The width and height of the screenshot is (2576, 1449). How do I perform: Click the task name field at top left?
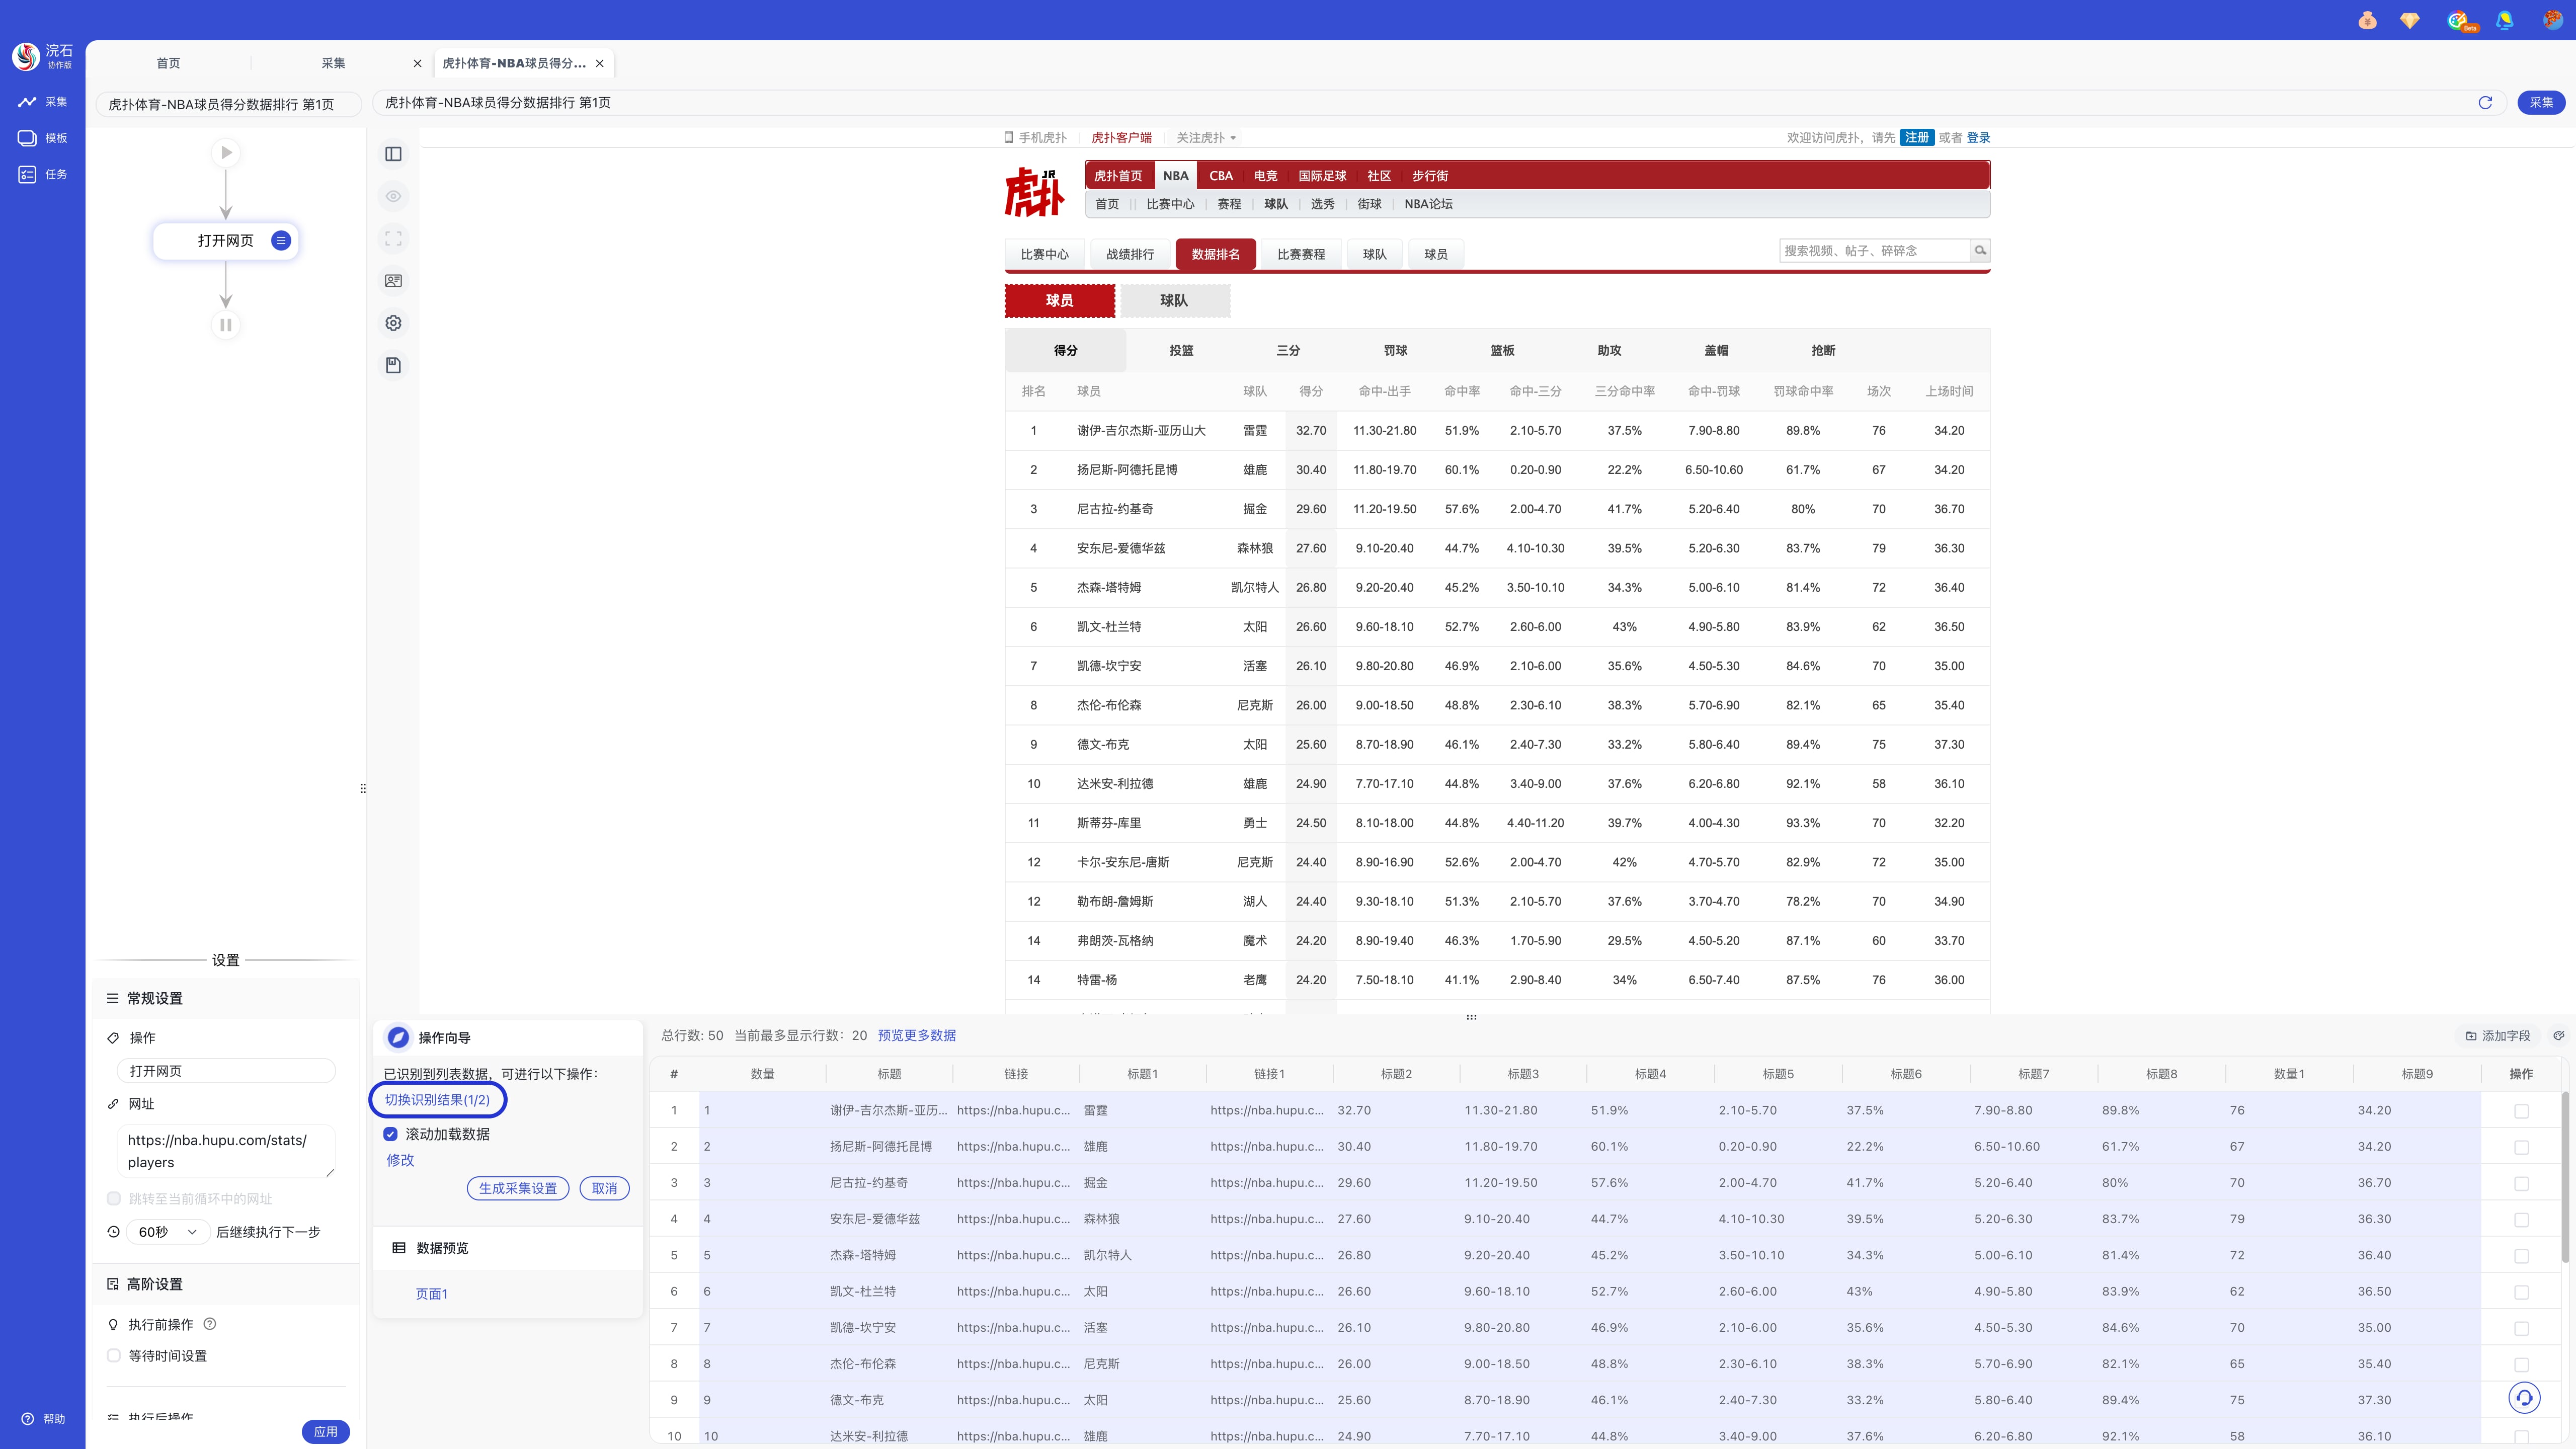[228, 104]
